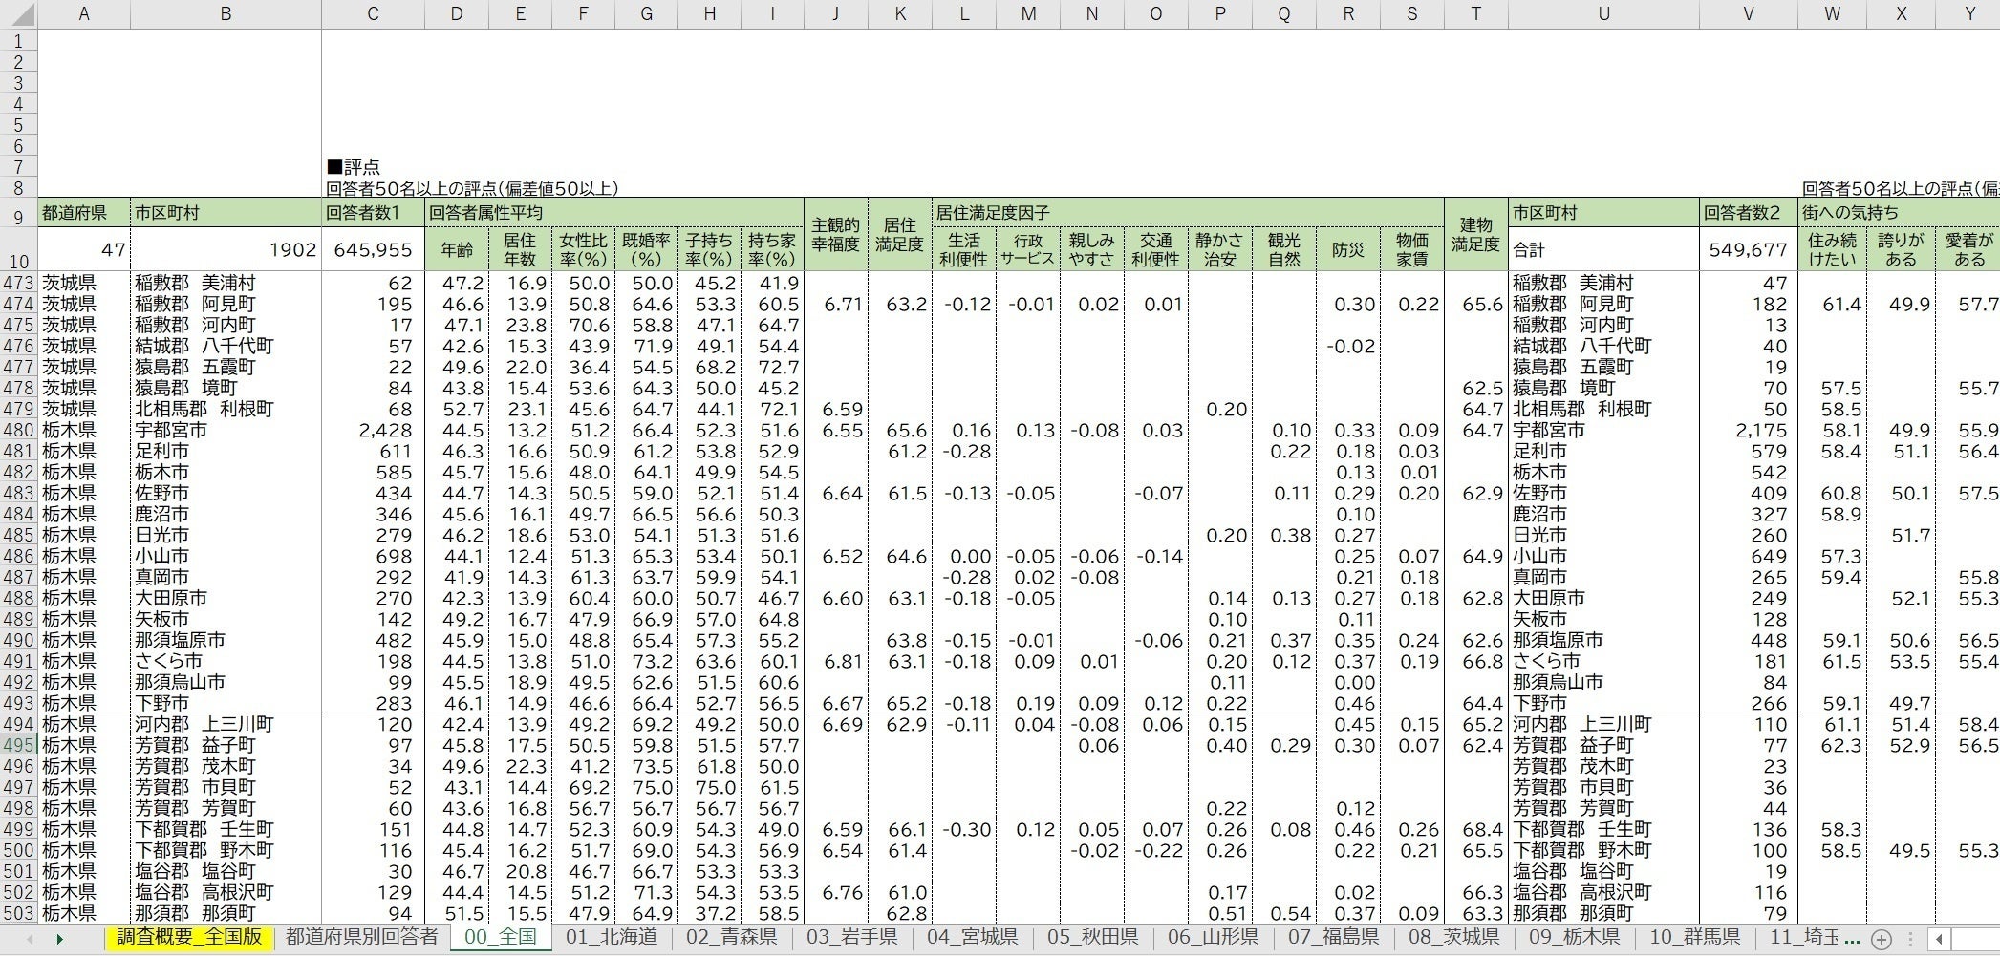This screenshot has height=956, width=2000.
Task: Click 下都賀郡 壬生町 in column B
Action: pyautogui.click(x=226, y=830)
